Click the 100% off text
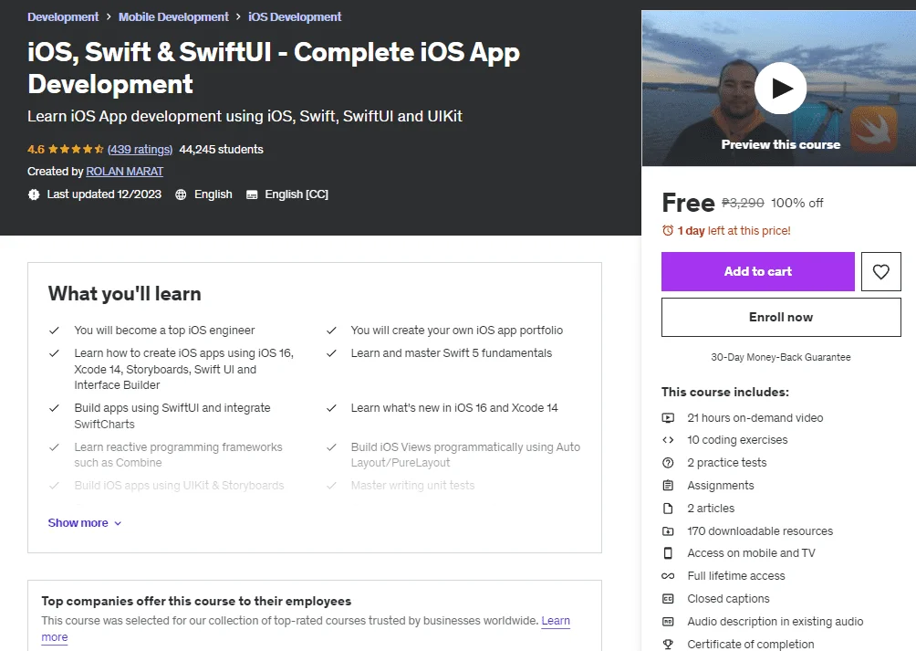 796,203
